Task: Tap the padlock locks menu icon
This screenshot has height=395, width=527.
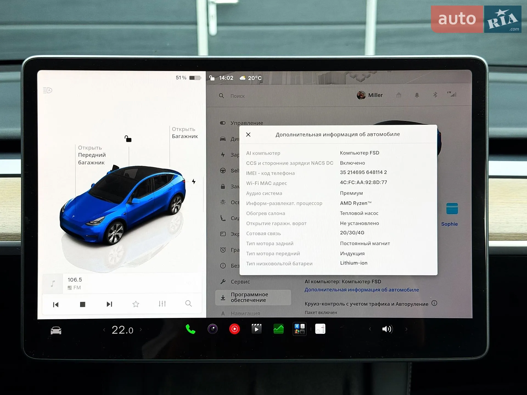Action: coord(223,186)
